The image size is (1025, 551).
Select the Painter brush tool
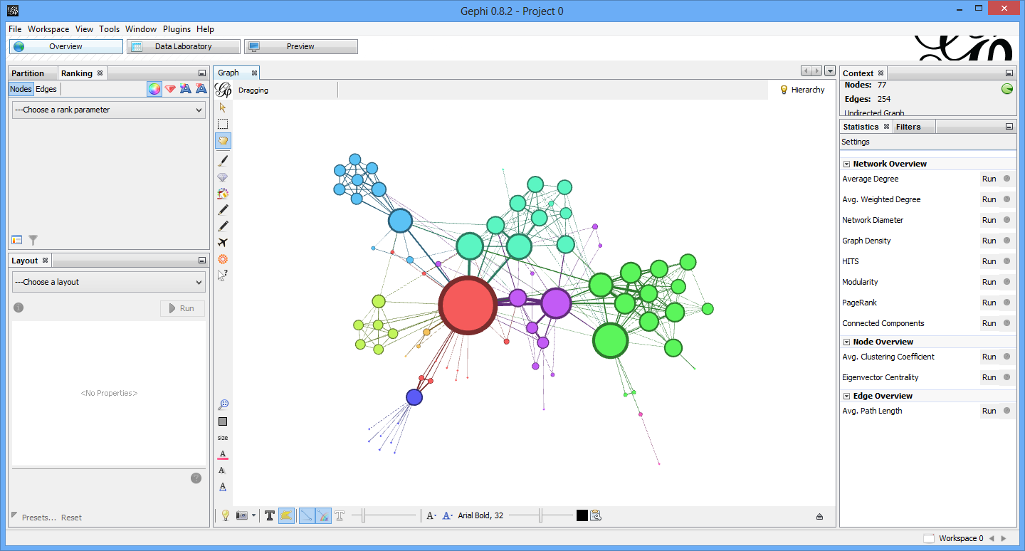point(223,161)
